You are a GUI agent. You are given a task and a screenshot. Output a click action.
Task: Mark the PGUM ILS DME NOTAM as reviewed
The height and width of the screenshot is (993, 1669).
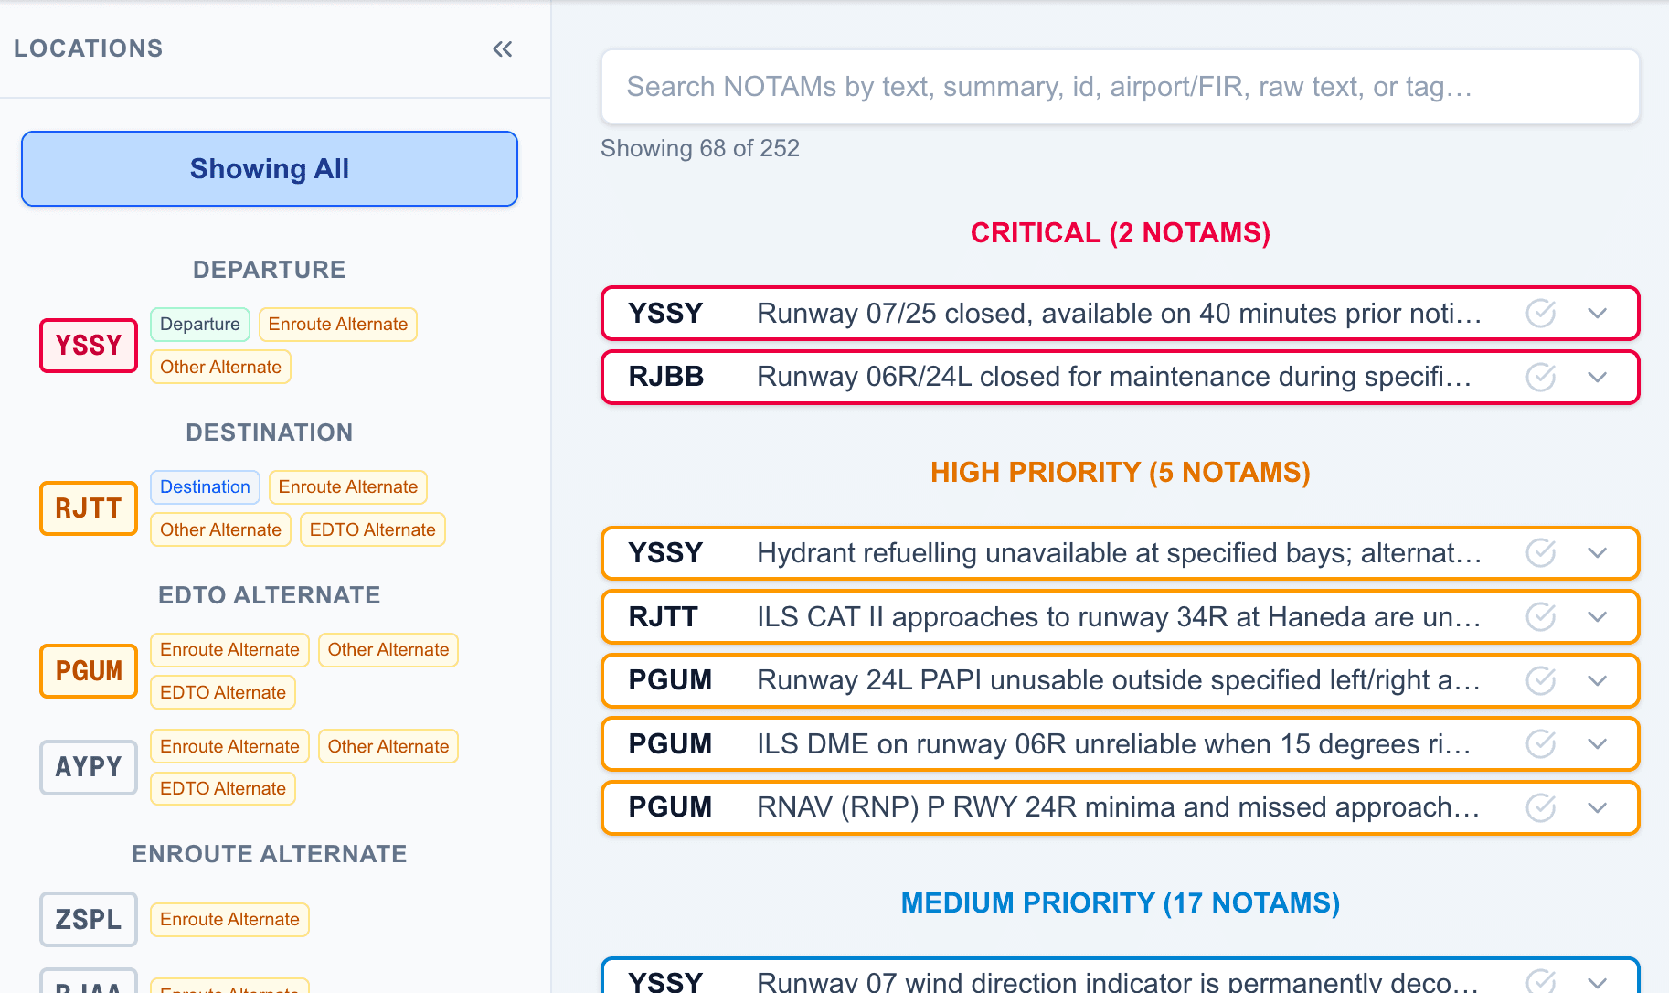[x=1540, y=743]
